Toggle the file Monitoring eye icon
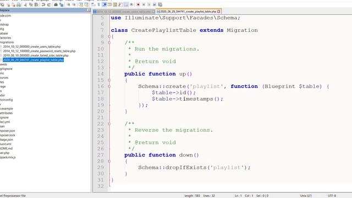The width and height of the screenshot is (352, 198). [x=131, y=4]
